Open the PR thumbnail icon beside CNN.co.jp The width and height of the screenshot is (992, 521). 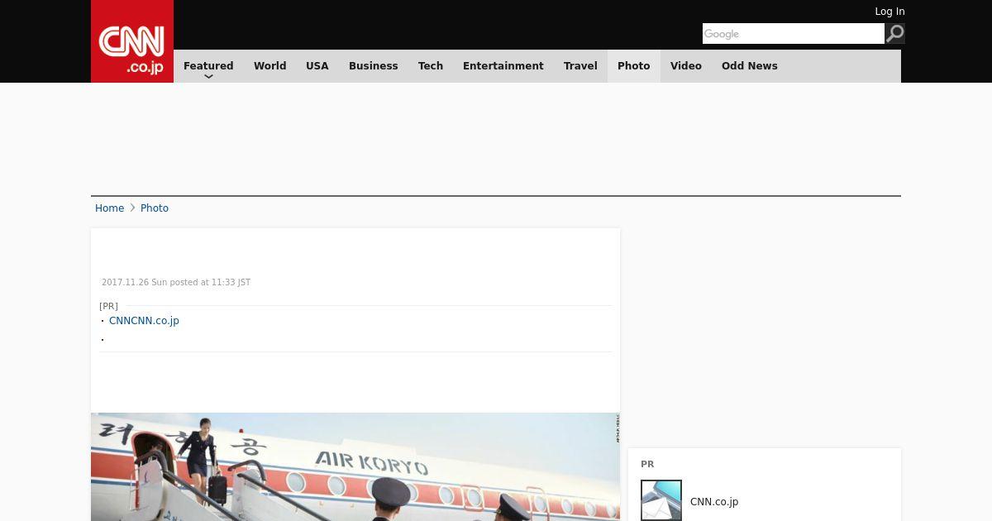[661, 500]
